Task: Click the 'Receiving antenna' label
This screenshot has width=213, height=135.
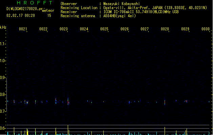Action: click(x=78, y=16)
